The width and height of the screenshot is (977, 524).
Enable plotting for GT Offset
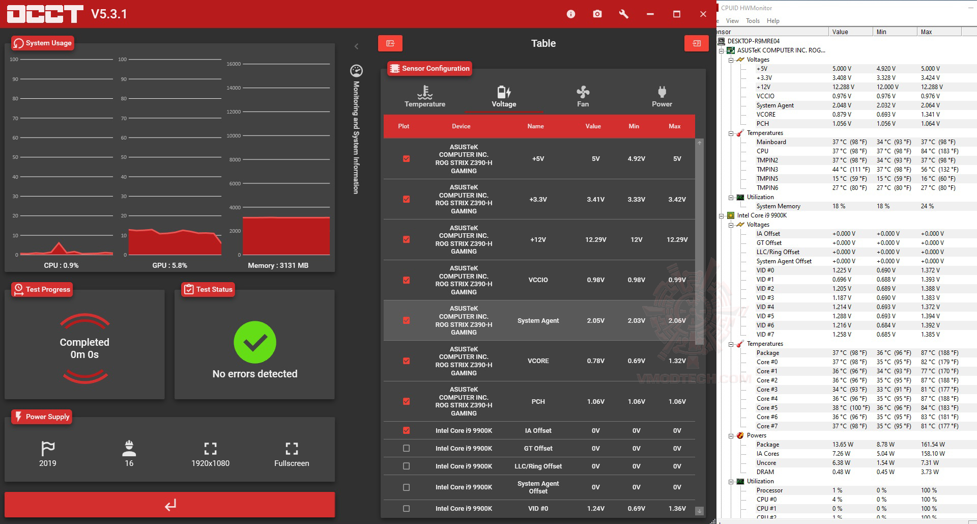(406, 448)
